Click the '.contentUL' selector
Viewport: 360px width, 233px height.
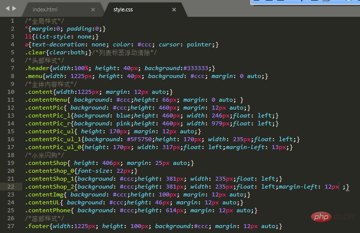click(x=42, y=202)
